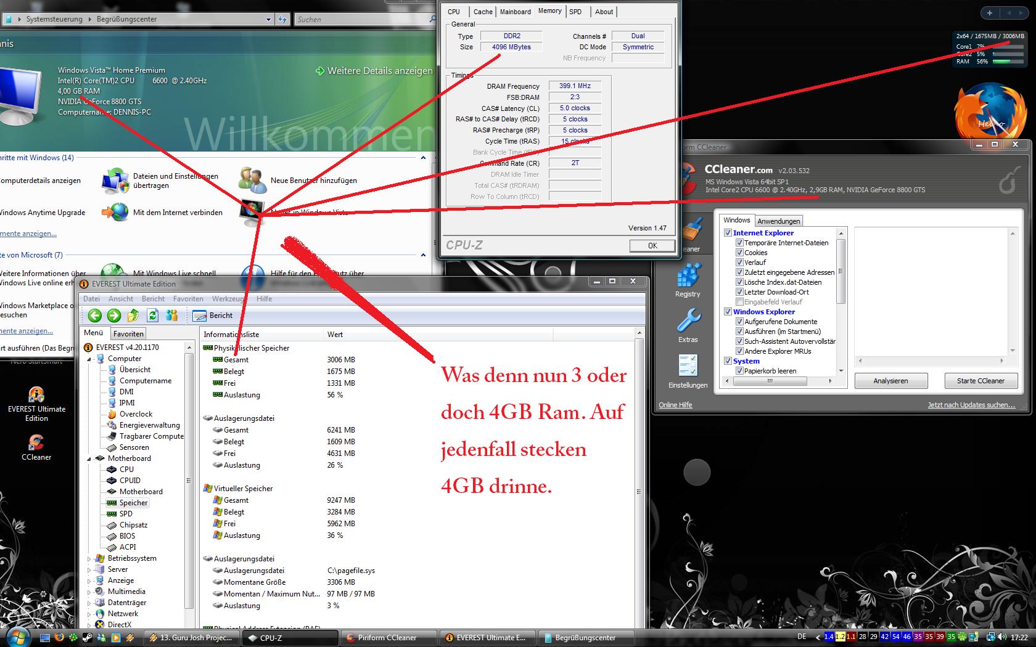Viewport: 1036px width, 647px height.
Task: Collapse first section chevron in Begrüßungscenter
Action: click(423, 158)
